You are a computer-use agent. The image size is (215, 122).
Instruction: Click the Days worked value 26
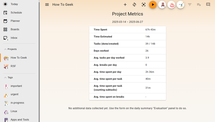pos(147,51)
